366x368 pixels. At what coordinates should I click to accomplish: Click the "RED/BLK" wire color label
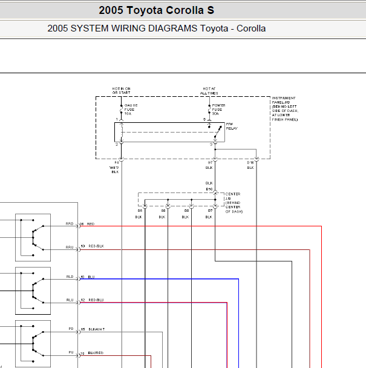96,246
